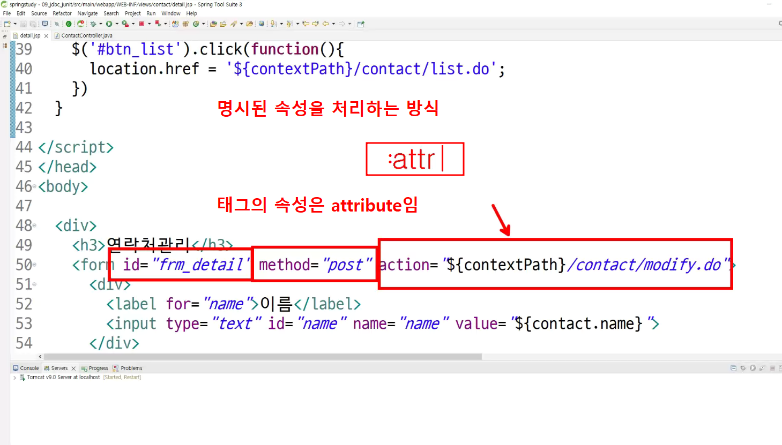Viewport: 782px width, 445px height.
Task: Collapse the form tag fold marker
Action: pyautogui.click(x=34, y=265)
